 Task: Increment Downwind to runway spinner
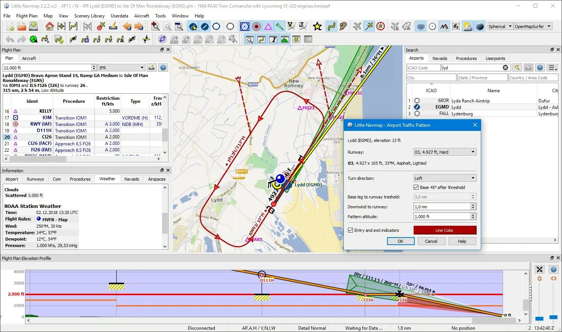click(473, 205)
